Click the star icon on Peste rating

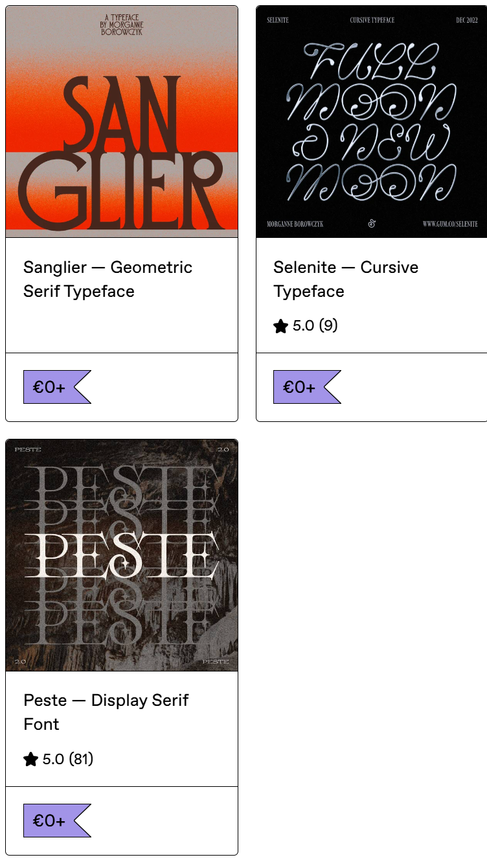(30, 759)
